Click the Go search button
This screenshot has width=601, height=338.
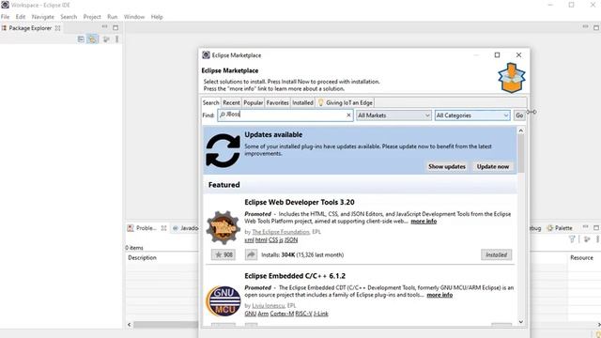[519, 115]
